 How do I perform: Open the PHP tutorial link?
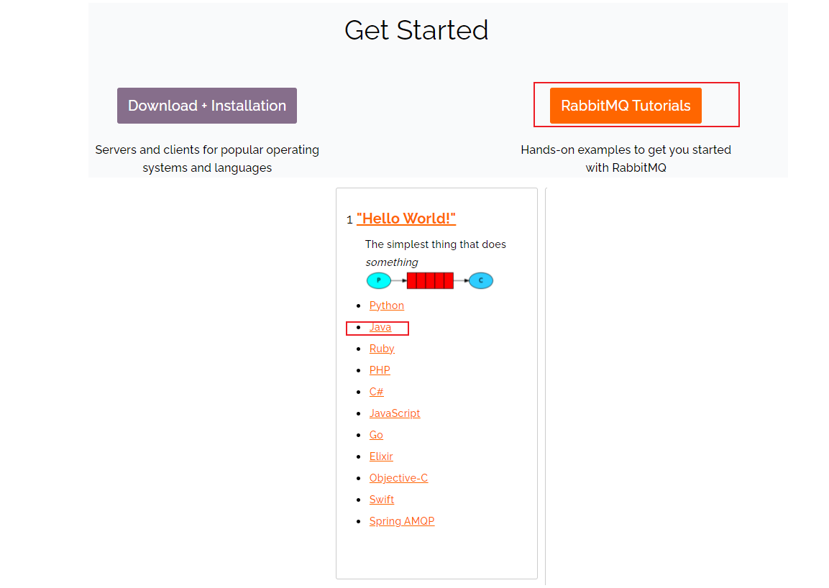coord(380,370)
